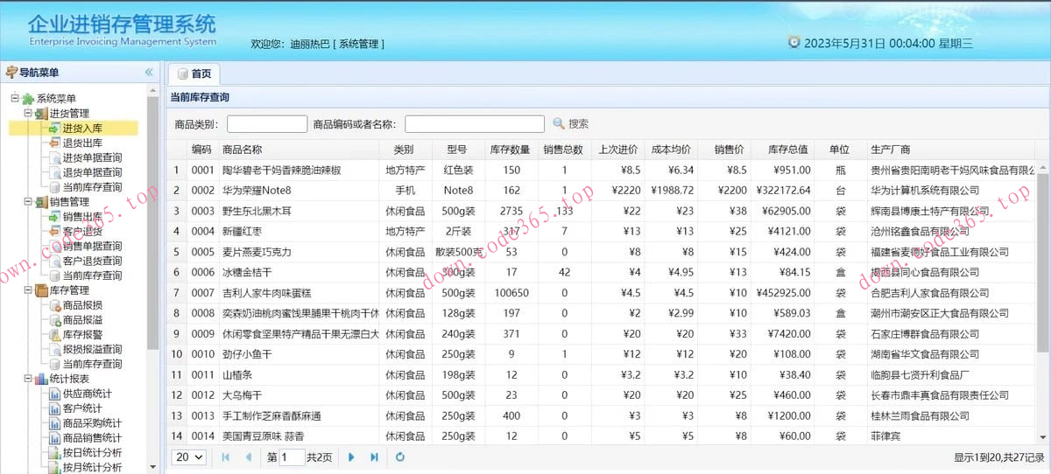
Task: Sort by 销售总数 column header
Action: tap(564, 150)
